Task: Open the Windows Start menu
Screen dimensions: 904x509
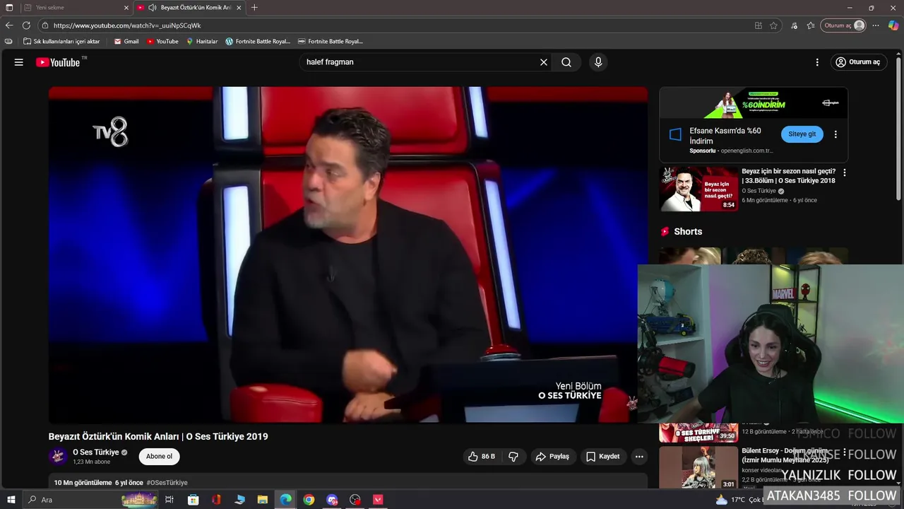Action: [10, 500]
